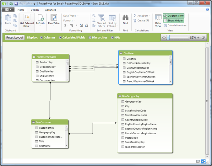
Task: Toggle Calculation Area
Action: (x=175, y=25)
